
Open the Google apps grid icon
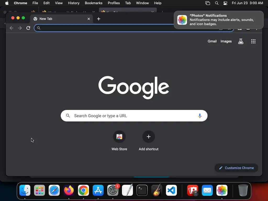click(x=253, y=41)
